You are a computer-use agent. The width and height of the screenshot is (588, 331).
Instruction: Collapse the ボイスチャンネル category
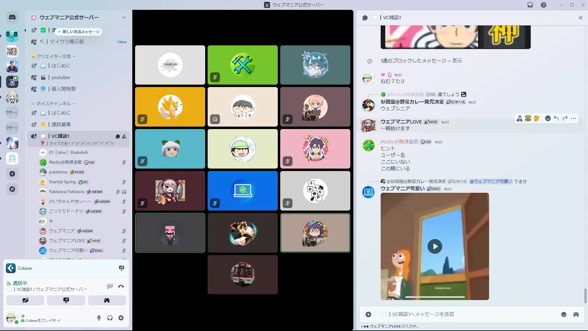54,104
